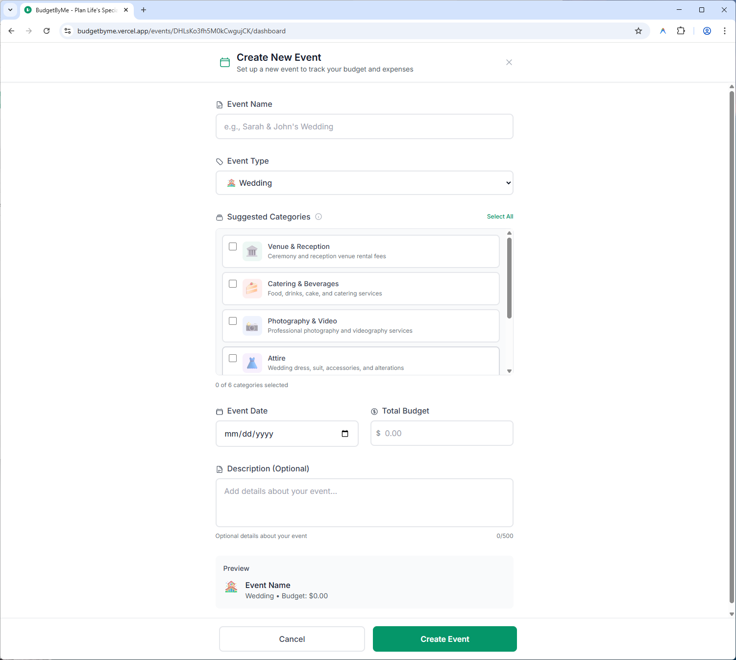Reload the page in the browser
The image size is (736, 660).
coord(47,31)
